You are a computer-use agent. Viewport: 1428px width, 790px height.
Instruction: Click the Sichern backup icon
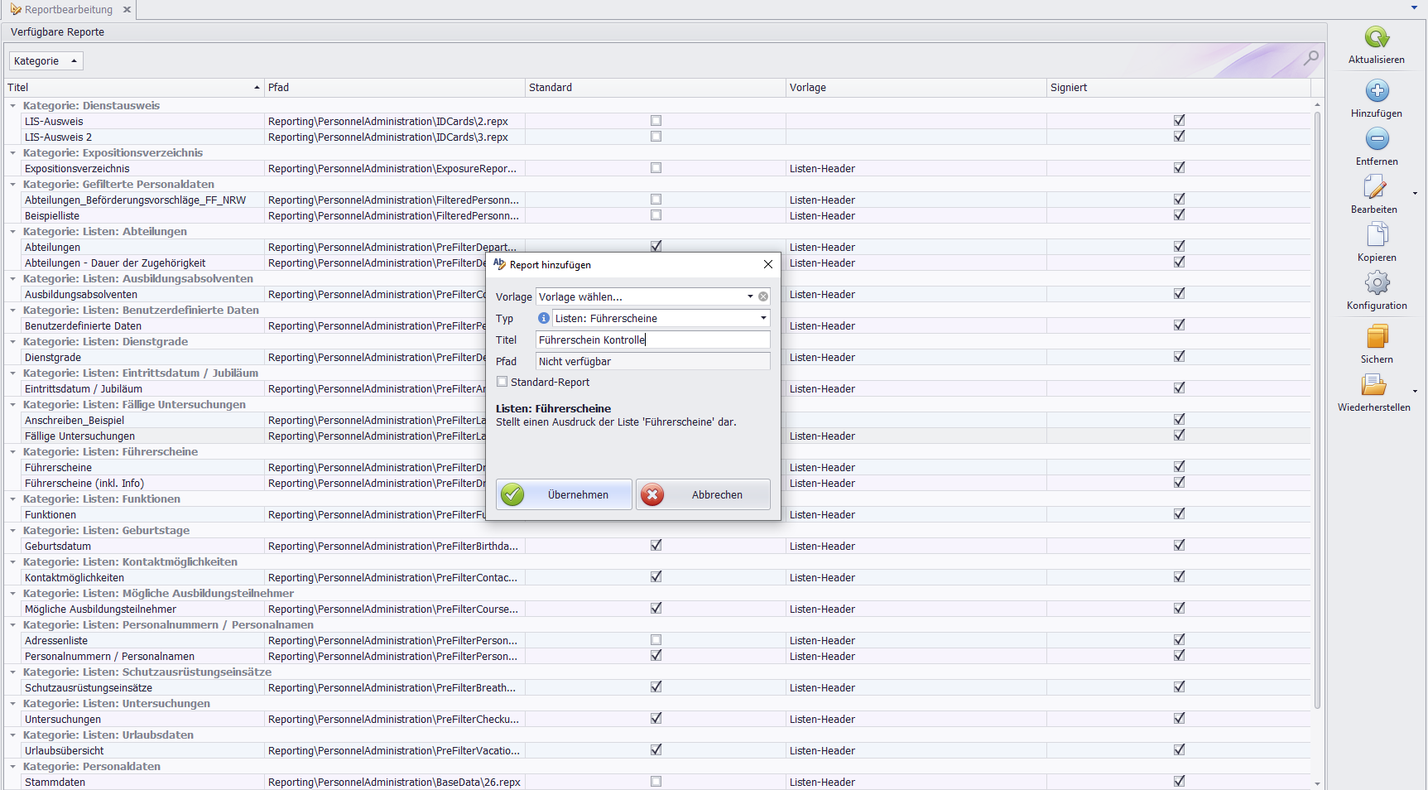click(x=1376, y=337)
